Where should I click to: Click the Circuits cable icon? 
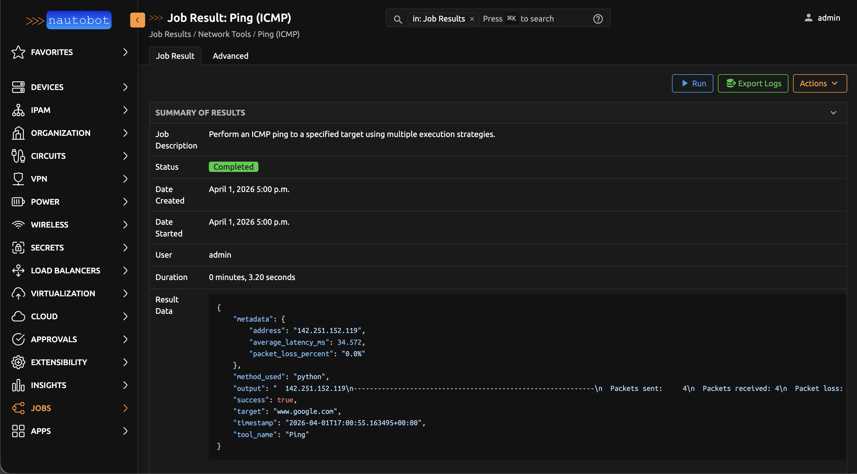[x=18, y=156]
